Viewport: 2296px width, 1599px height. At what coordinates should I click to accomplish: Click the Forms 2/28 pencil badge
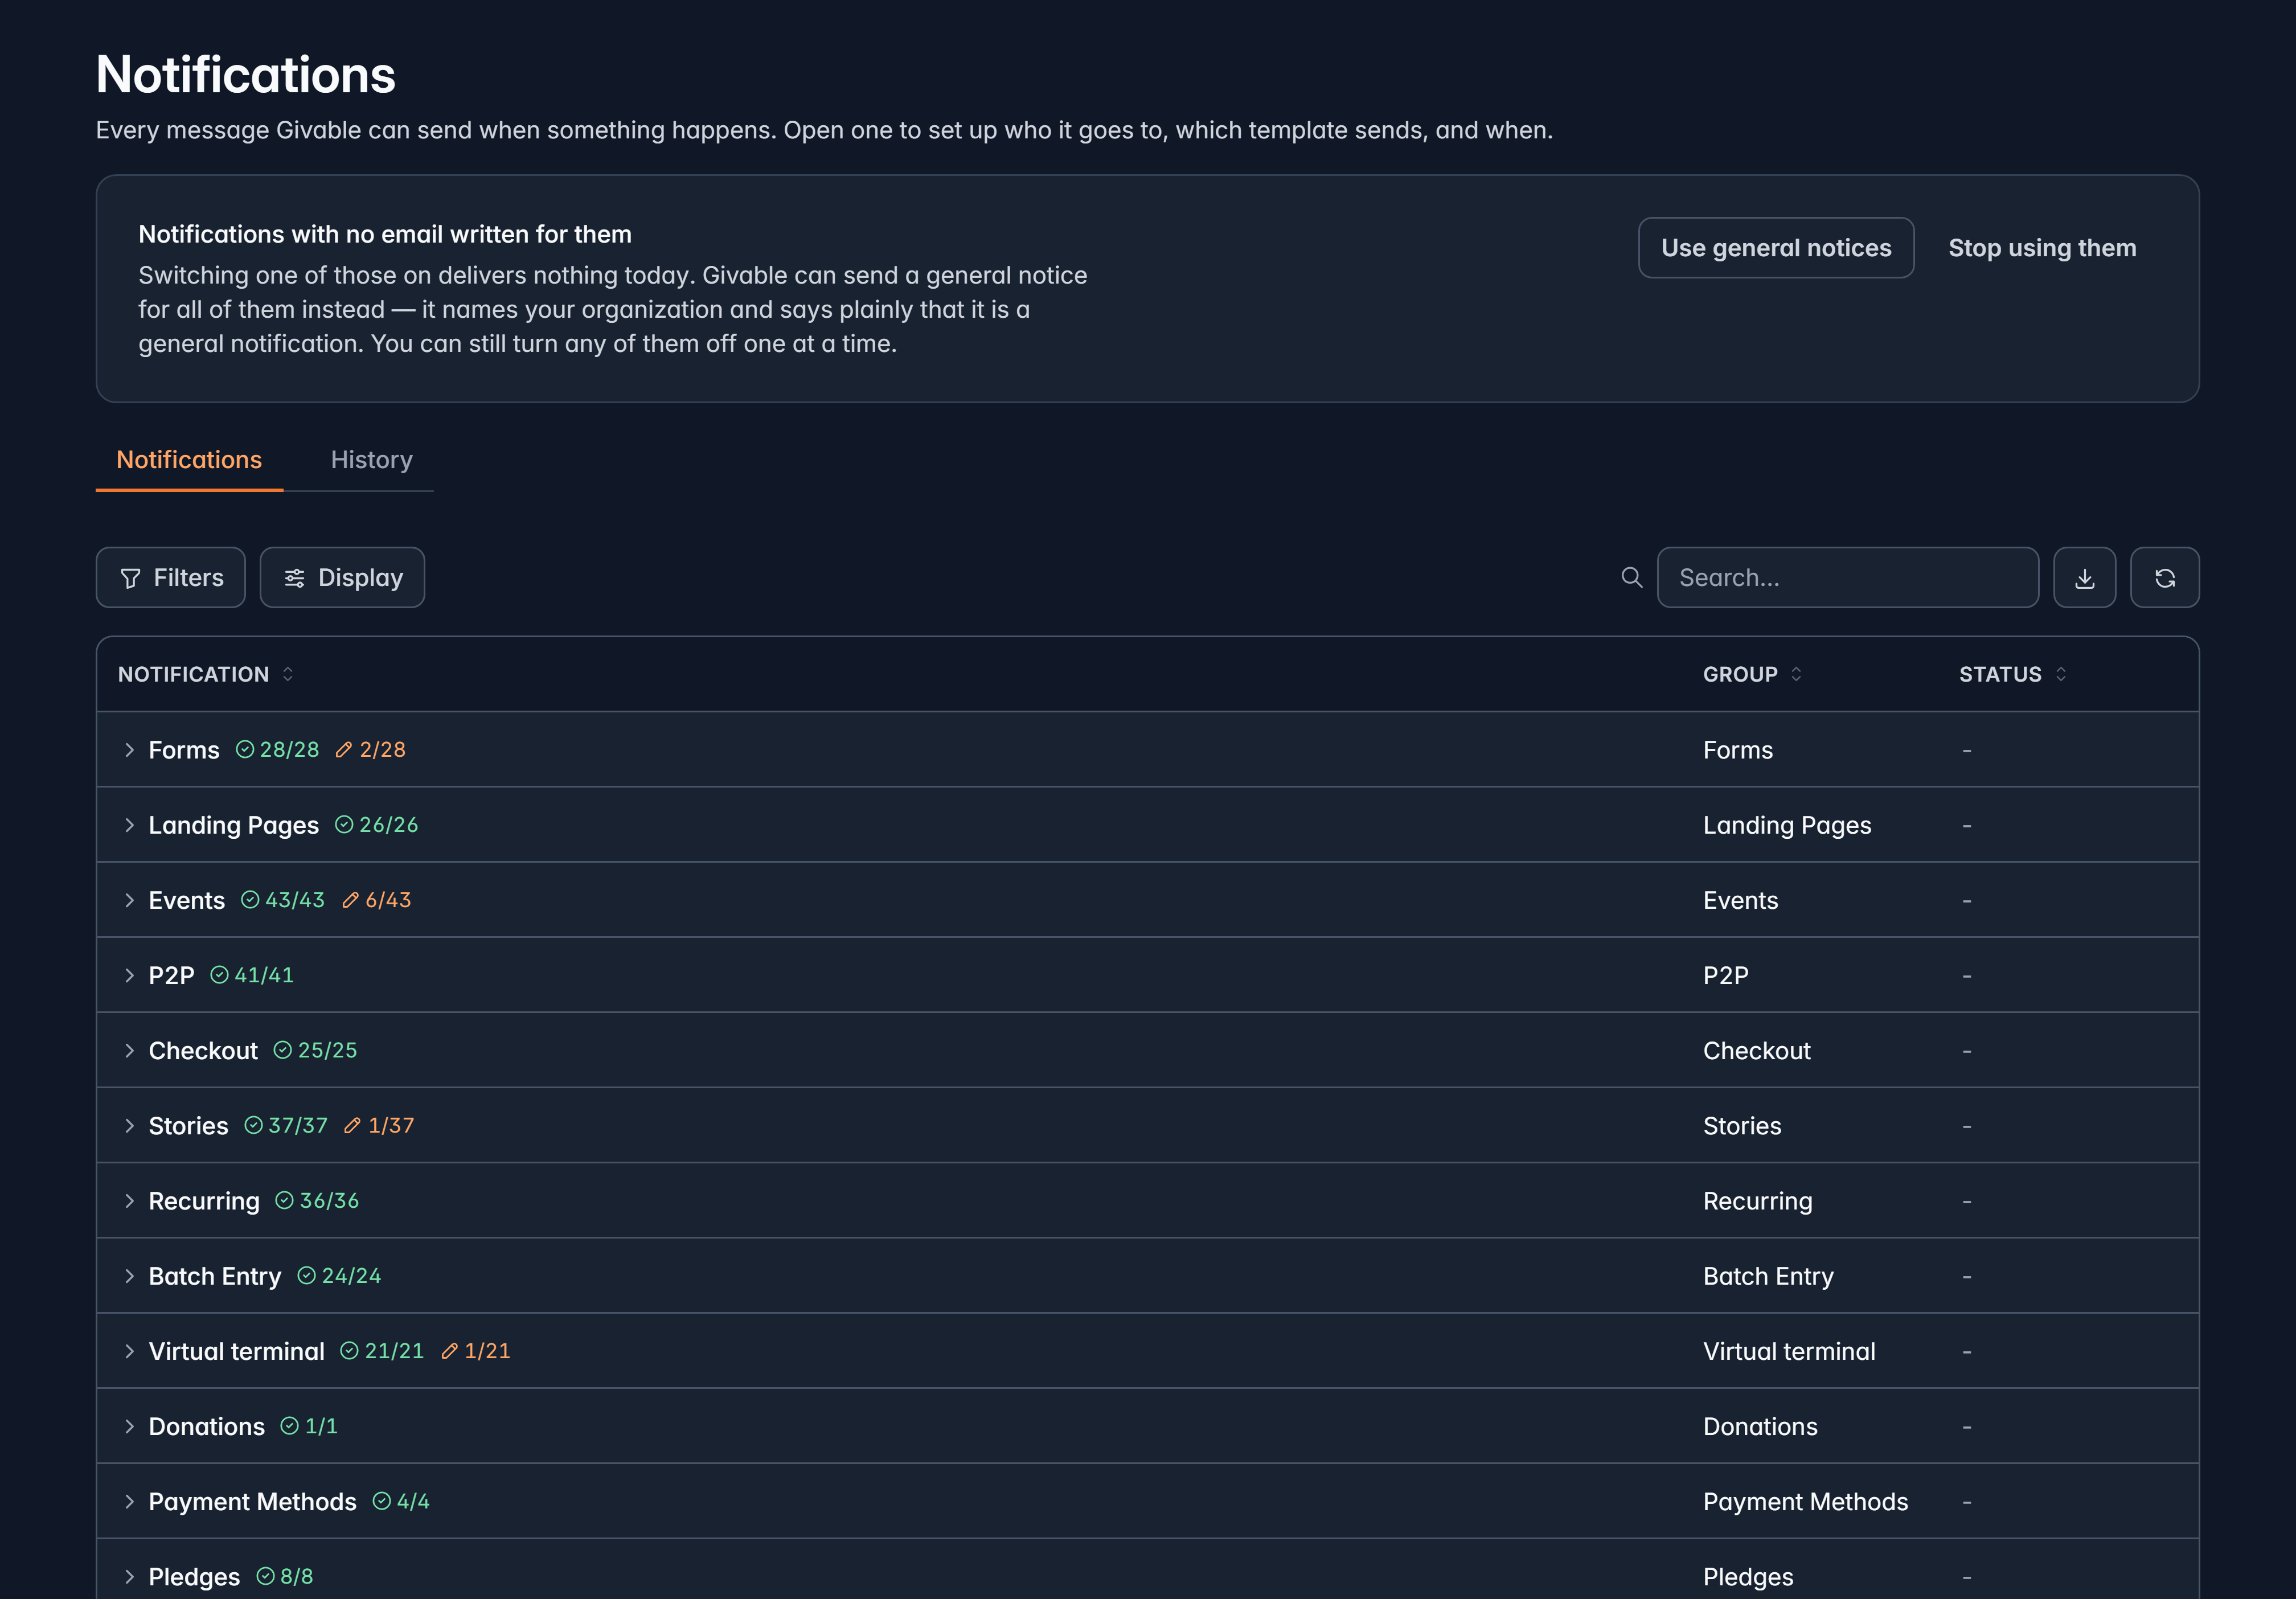370,749
